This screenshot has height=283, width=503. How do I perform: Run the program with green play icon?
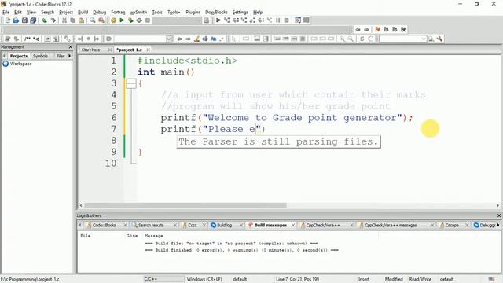[122, 20]
